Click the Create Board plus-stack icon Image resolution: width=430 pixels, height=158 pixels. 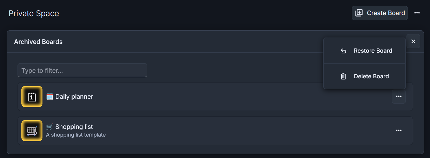coord(359,13)
